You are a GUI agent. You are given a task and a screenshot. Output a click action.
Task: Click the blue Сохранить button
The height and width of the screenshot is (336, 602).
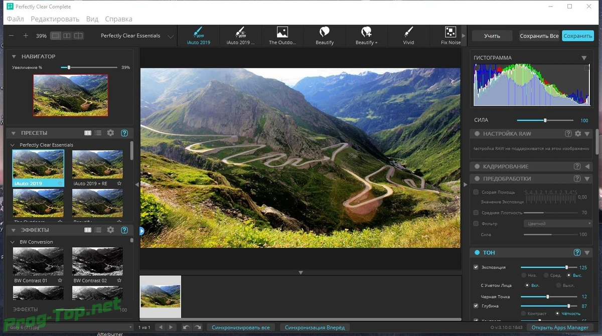point(578,36)
